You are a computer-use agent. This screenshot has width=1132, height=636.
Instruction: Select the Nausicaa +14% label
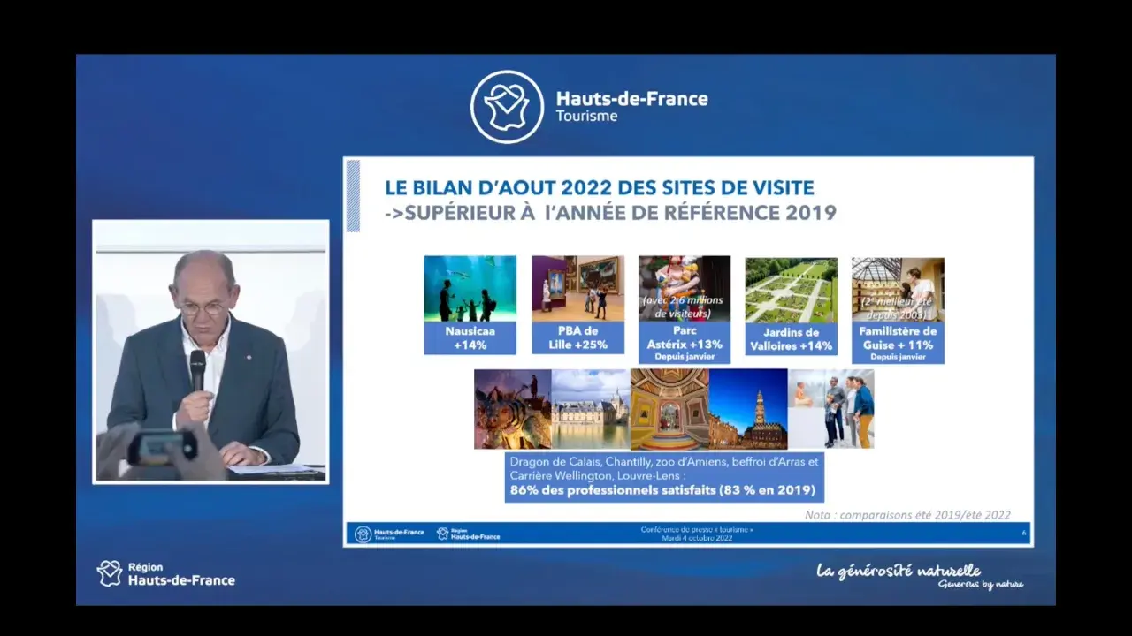click(470, 340)
